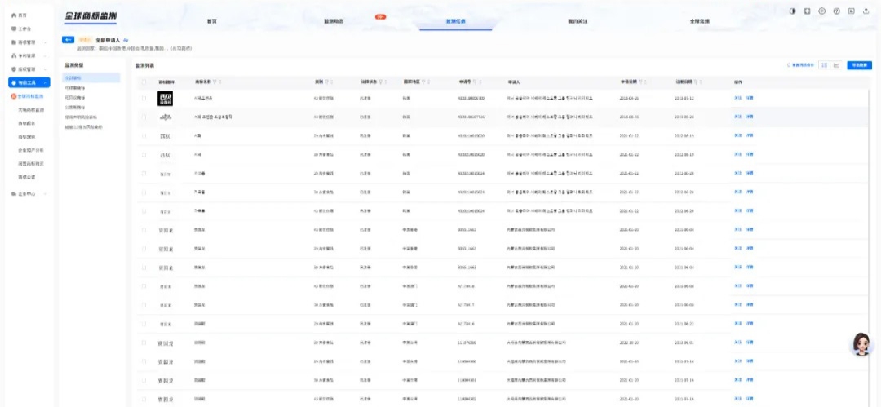881x407 pixels.
Task: Tick the select-all checkbox in table header
Action: 144,82
